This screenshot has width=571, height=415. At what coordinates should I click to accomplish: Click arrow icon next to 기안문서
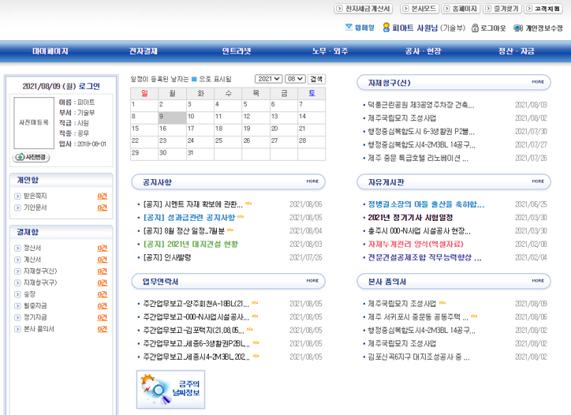click(x=17, y=207)
